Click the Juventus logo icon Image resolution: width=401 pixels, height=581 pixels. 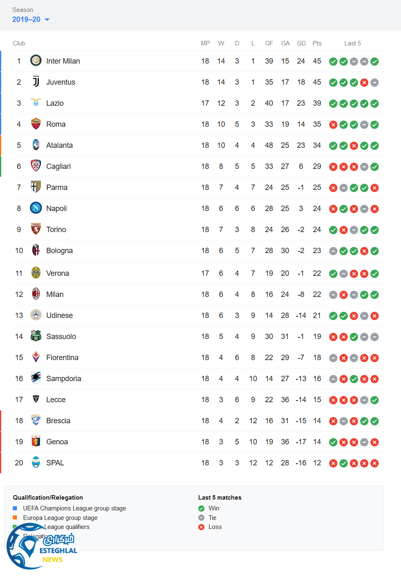(x=36, y=82)
